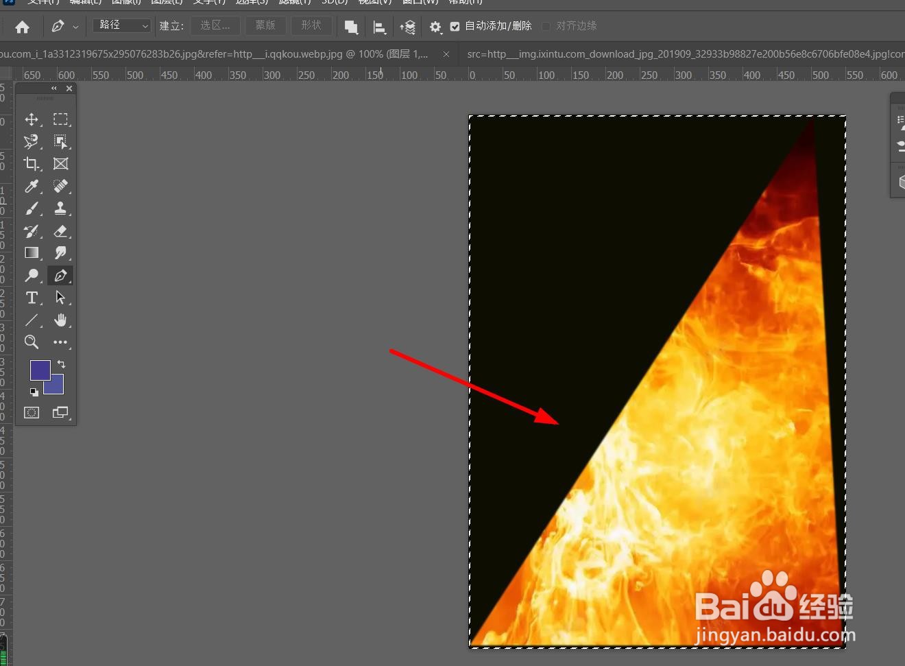Viewport: 905px width, 666px height.
Task: Select the Gradient tool
Action: point(32,253)
